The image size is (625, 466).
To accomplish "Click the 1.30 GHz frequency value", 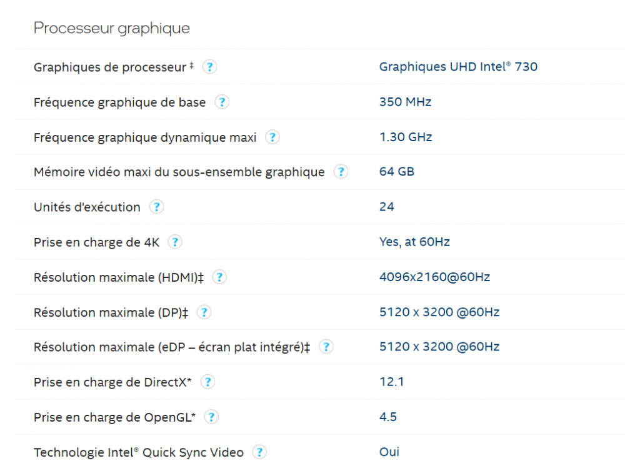I will pos(406,137).
